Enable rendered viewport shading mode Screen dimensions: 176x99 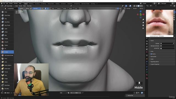[x=142, y=6]
